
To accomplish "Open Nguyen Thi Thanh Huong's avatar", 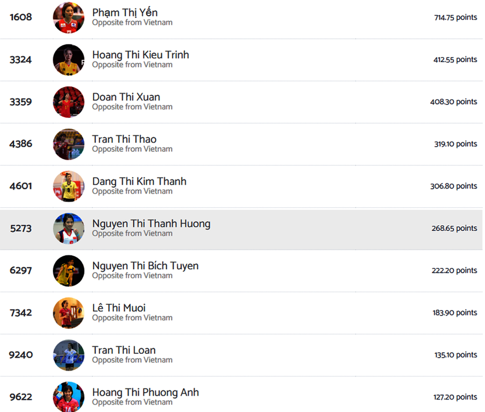I will coord(69,229).
